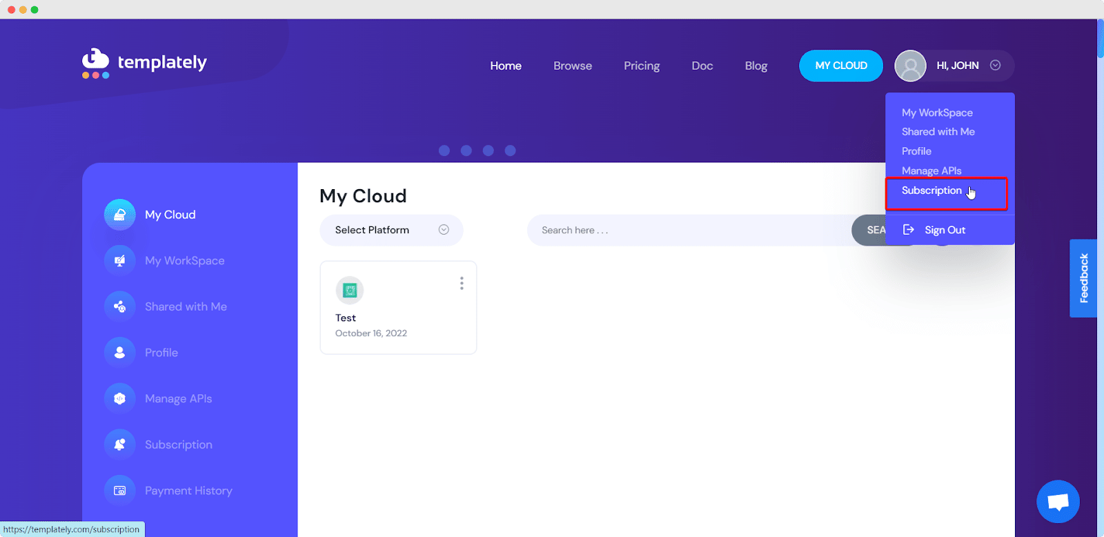Collapse the HI, JOHN dropdown chevron
The width and height of the screenshot is (1104, 537).
tap(995, 65)
